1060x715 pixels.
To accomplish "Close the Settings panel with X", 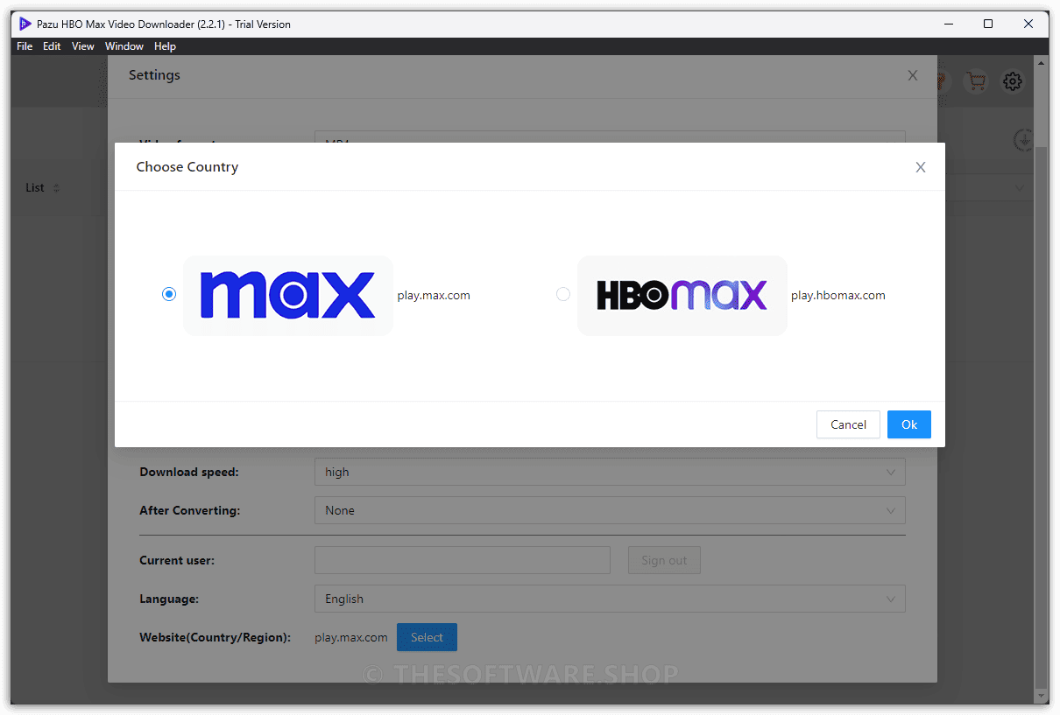I will coord(913,75).
